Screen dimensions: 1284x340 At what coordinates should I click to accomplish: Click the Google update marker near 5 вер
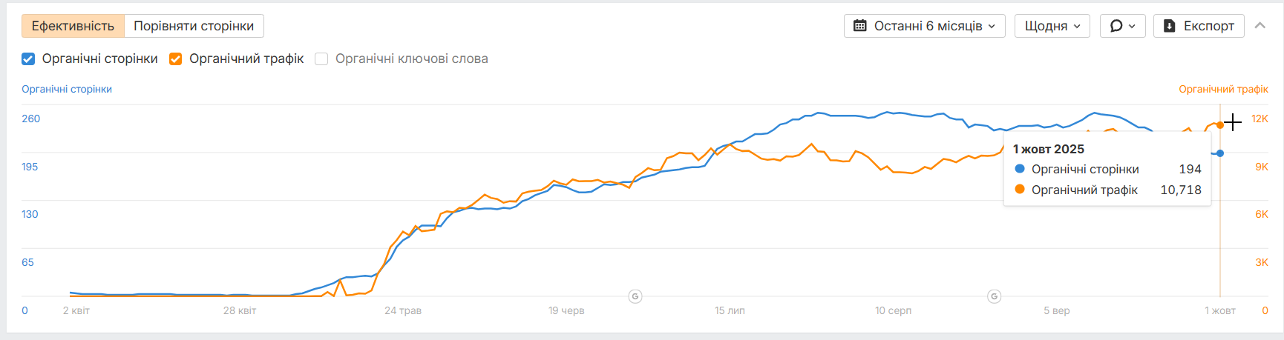point(995,296)
